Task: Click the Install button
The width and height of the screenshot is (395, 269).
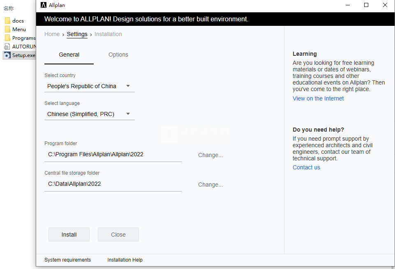Action: pyautogui.click(x=69, y=235)
